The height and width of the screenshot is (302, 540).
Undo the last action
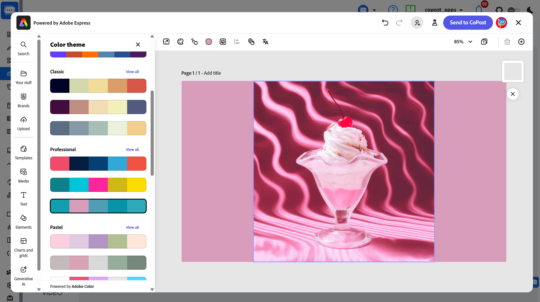[385, 23]
